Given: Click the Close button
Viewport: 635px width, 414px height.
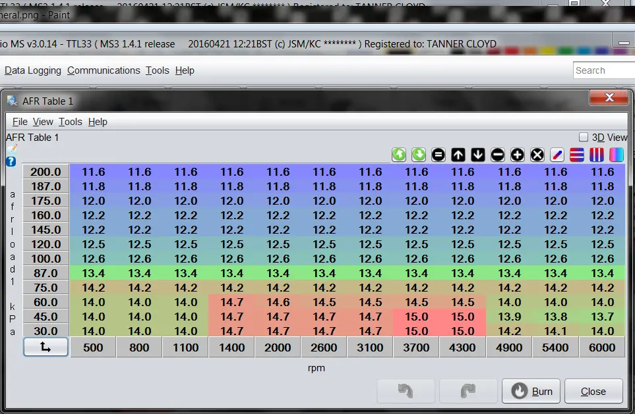Looking at the screenshot, I should (593, 391).
